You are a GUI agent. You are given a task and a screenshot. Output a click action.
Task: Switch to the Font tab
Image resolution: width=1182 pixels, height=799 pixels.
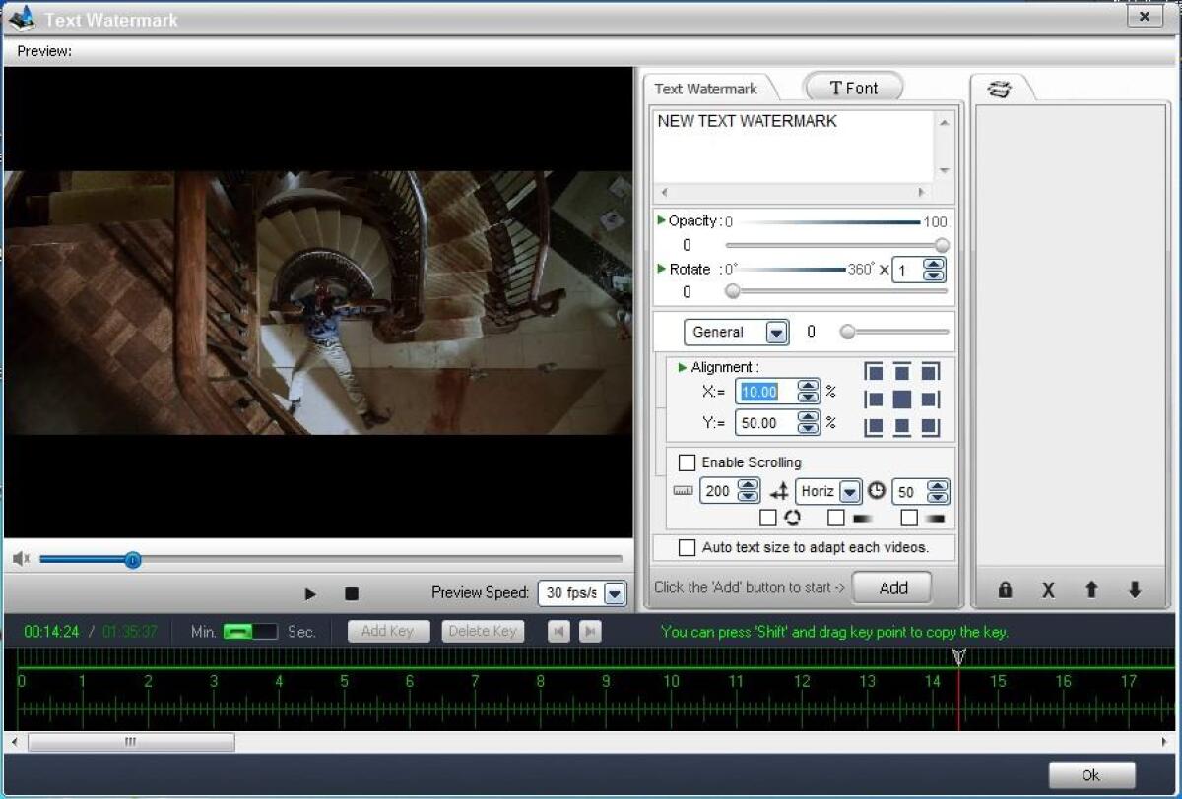coord(853,87)
